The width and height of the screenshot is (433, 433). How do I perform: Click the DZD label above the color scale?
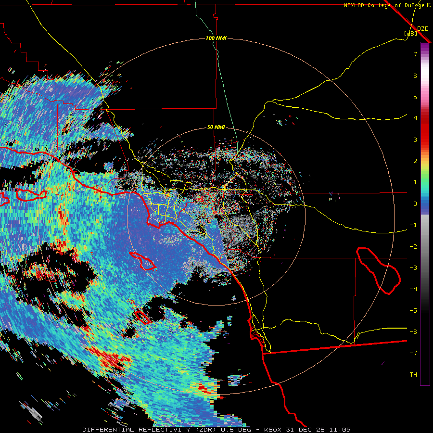pyautogui.click(x=422, y=29)
